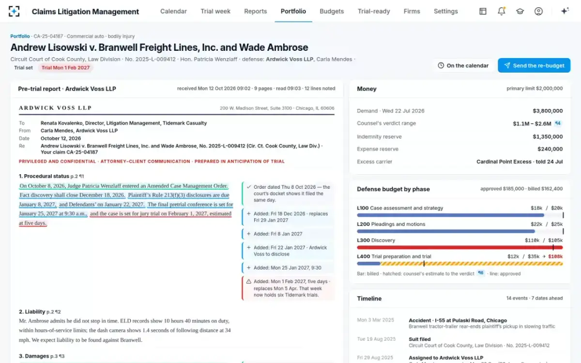
Task: Click the graduation cap training icon
Action: (520, 11)
